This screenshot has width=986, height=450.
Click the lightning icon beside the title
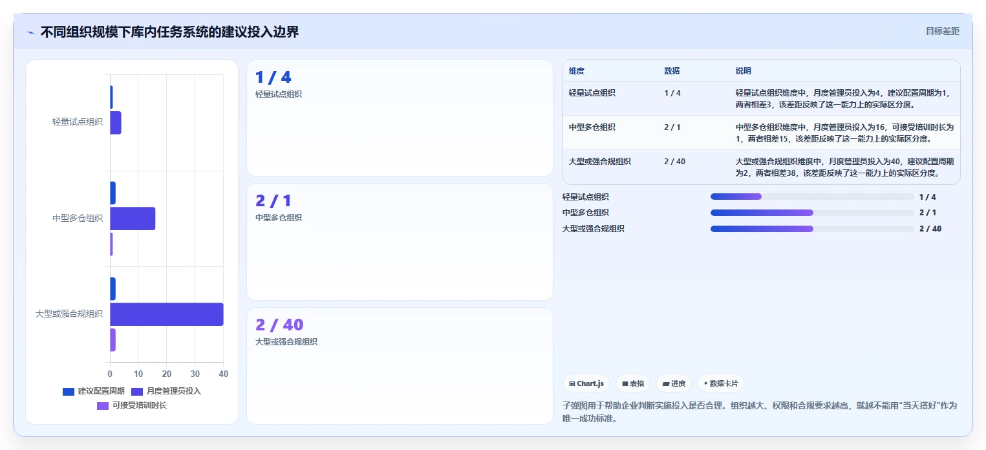30,32
